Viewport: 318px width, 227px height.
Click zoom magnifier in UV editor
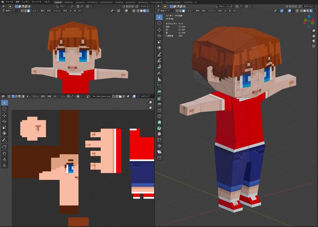pyautogui.click(x=150, y=102)
